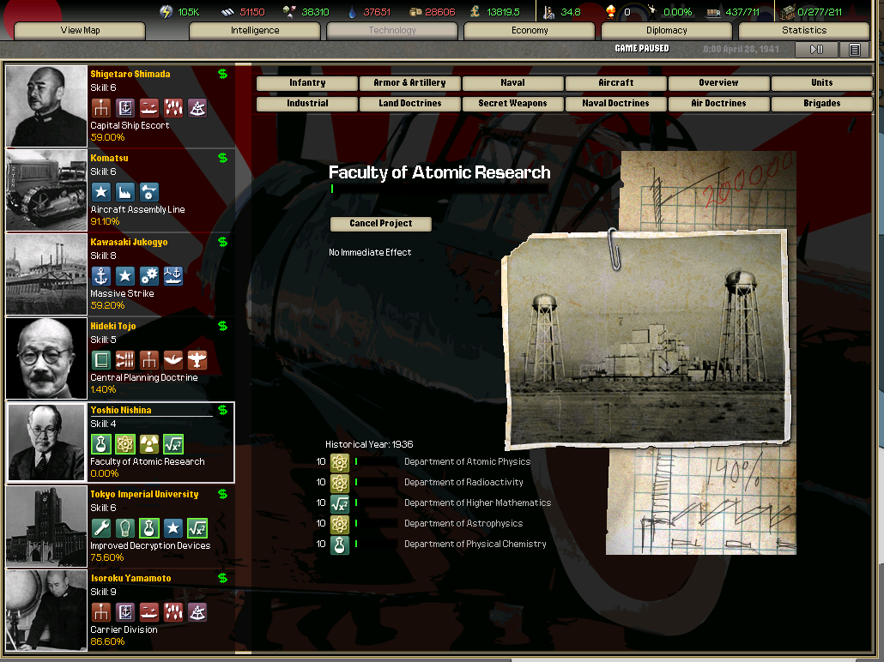Click Tokyo Imperial University's lightbulb icon
The width and height of the screenshot is (884, 662).
[x=124, y=528]
